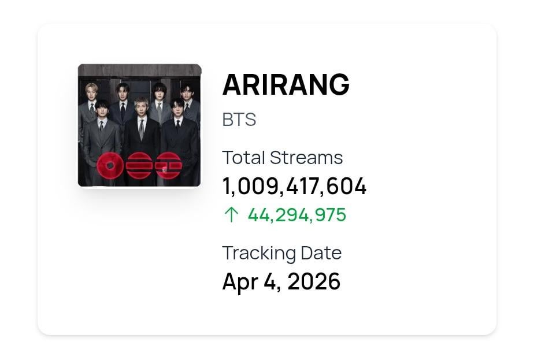Click the middle red circular emblem on cover
Viewport: 541px width, 342px height.
pyautogui.click(x=139, y=166)
